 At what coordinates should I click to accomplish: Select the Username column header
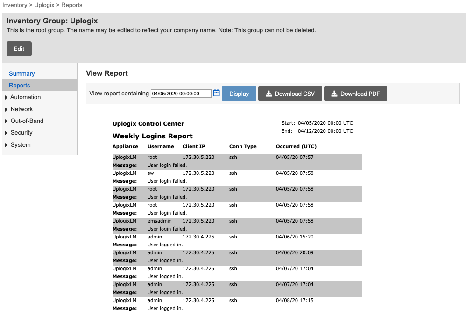(x=161, y=146)
